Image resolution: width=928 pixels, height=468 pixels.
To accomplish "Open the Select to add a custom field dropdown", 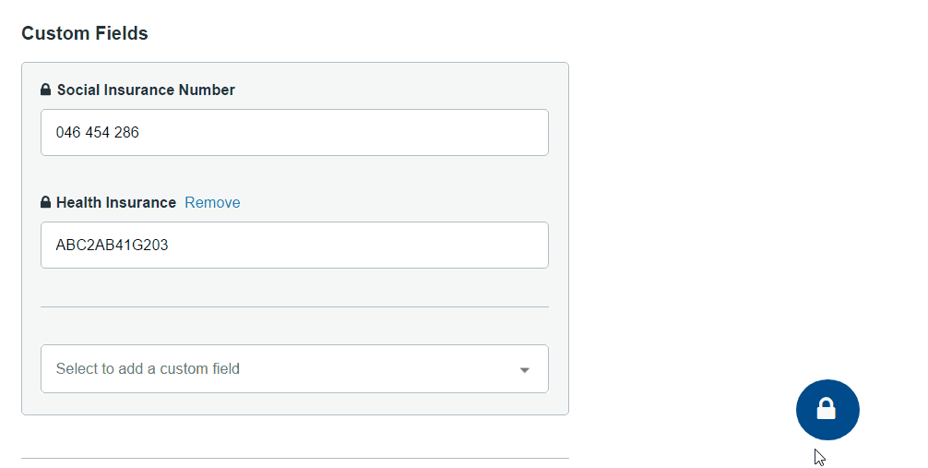I will (x=295, y=368).
